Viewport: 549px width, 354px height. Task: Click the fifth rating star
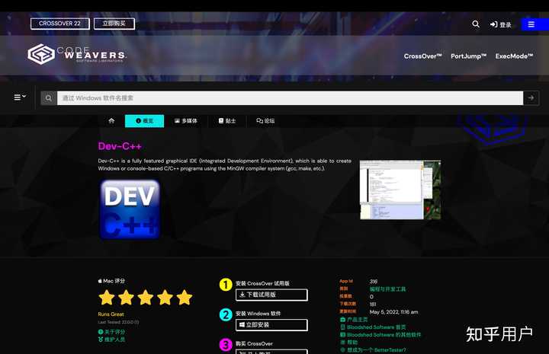[185, 298]
